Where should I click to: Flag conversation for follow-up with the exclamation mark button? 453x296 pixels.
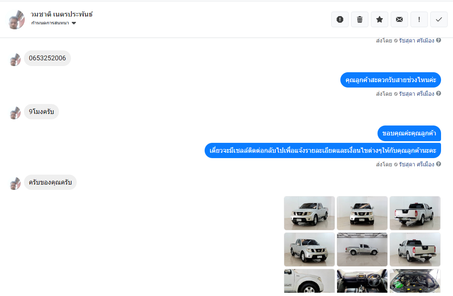(419, 19)
